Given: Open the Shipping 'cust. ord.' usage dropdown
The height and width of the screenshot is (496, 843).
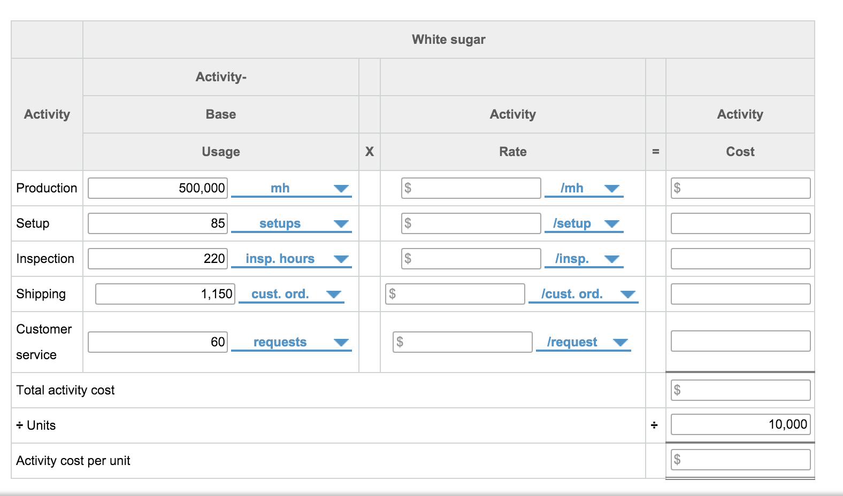Looking at the screenshot, I should click(x=291, y=294).
